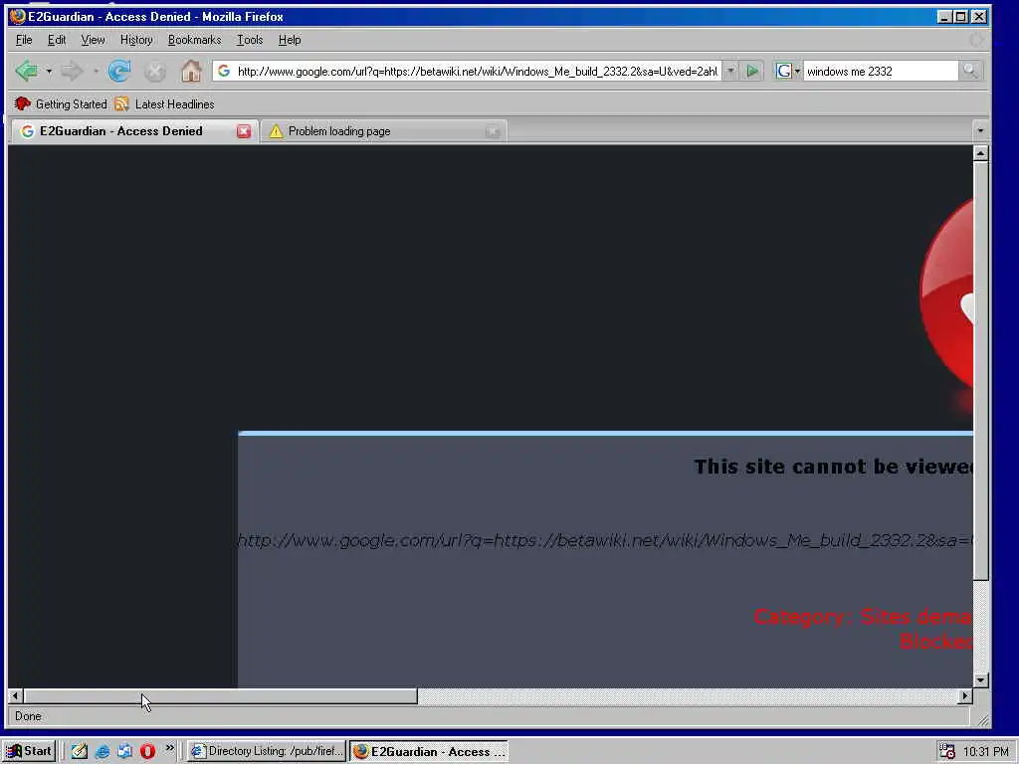Click the horizontal scrollbar right arrow
The width and height of the screenshot is (1019, 764).
click(965, 695)
